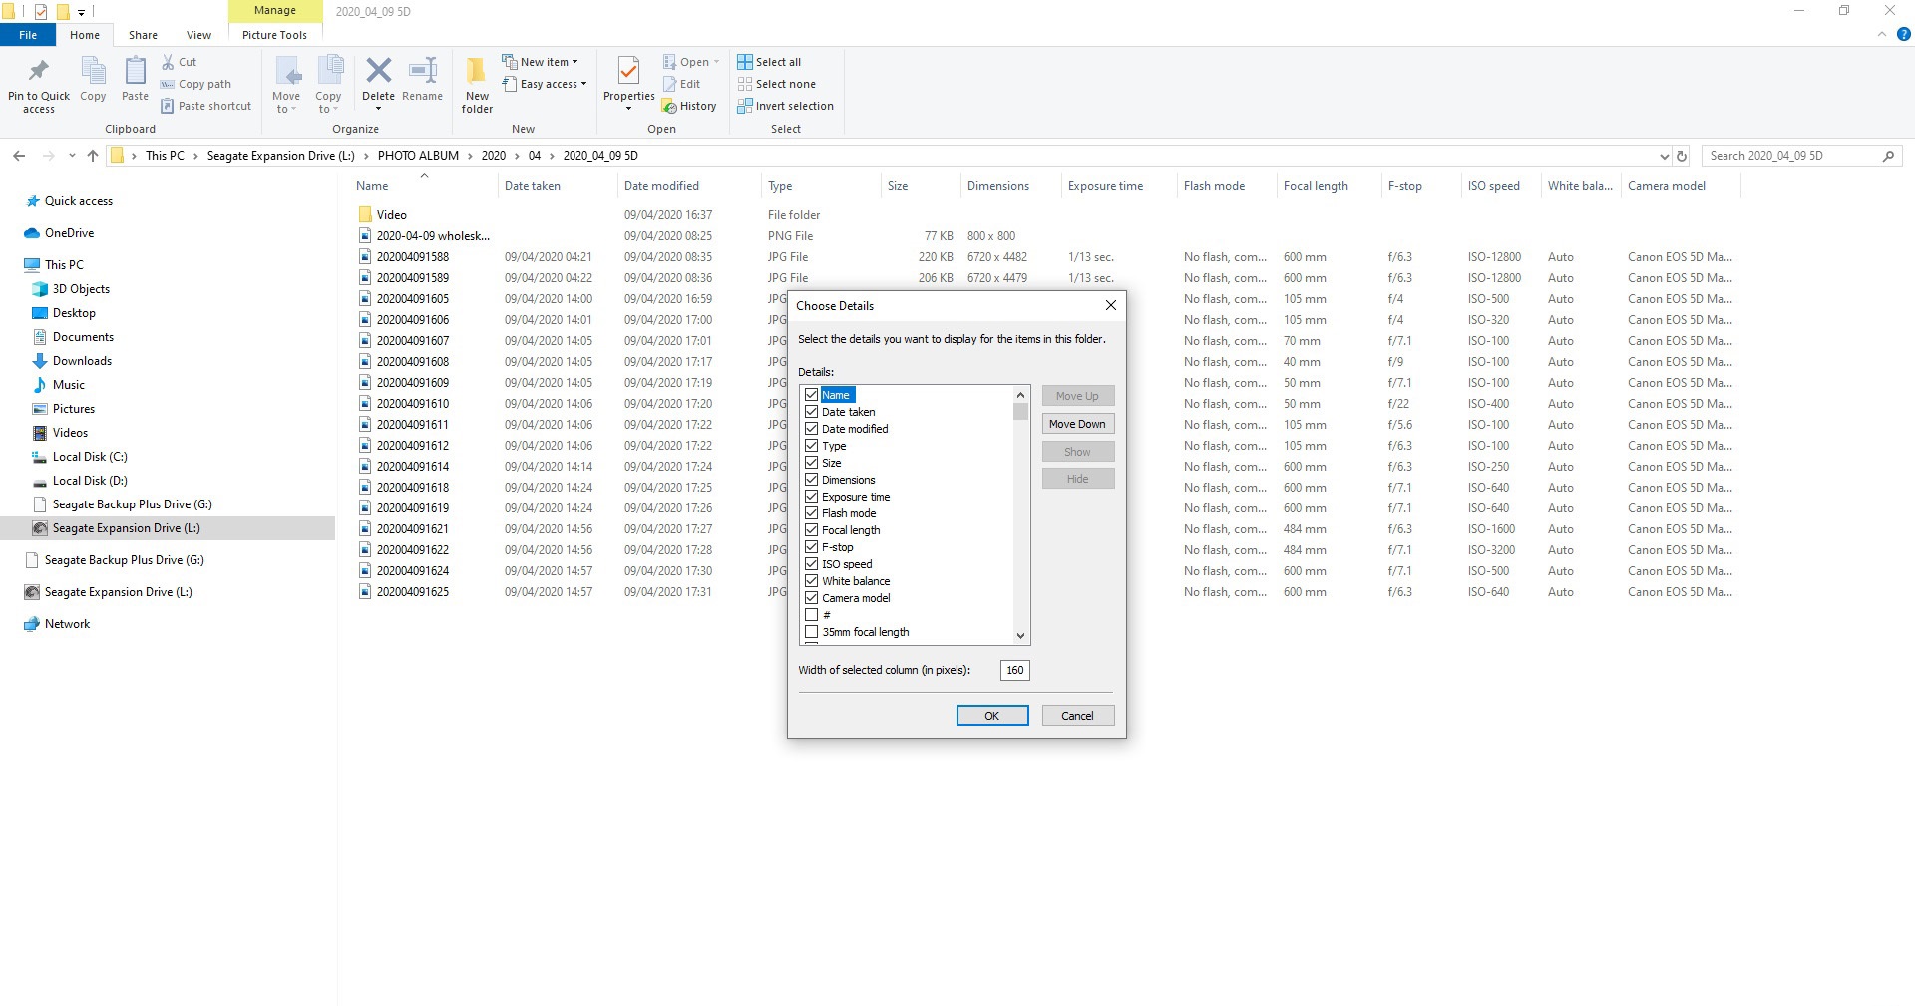
Task: Open Quick Access Toolbar customize dropdown
Action: tap(81, 12)
